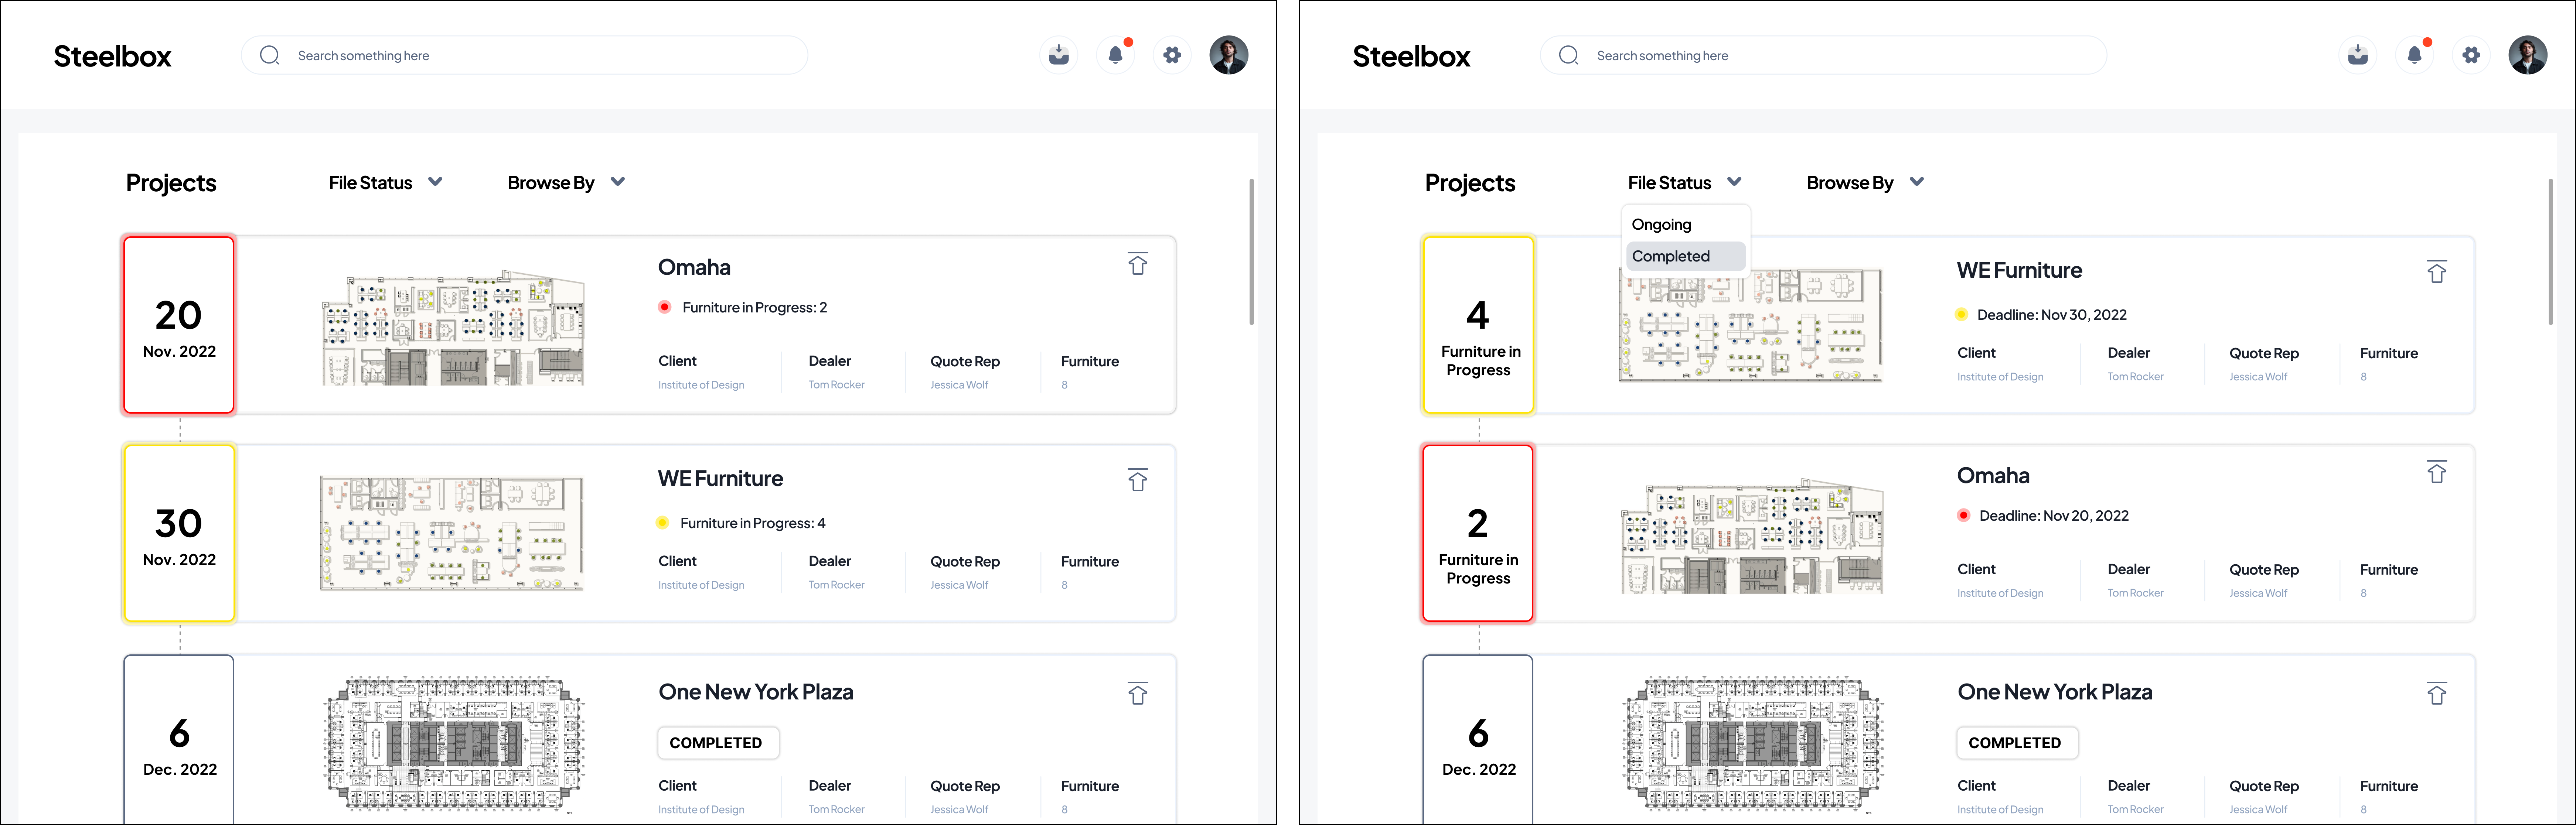Click 'Jessica Wolf' on left WE Furniture card
The image size is (2576, 825).
point(959,585)
